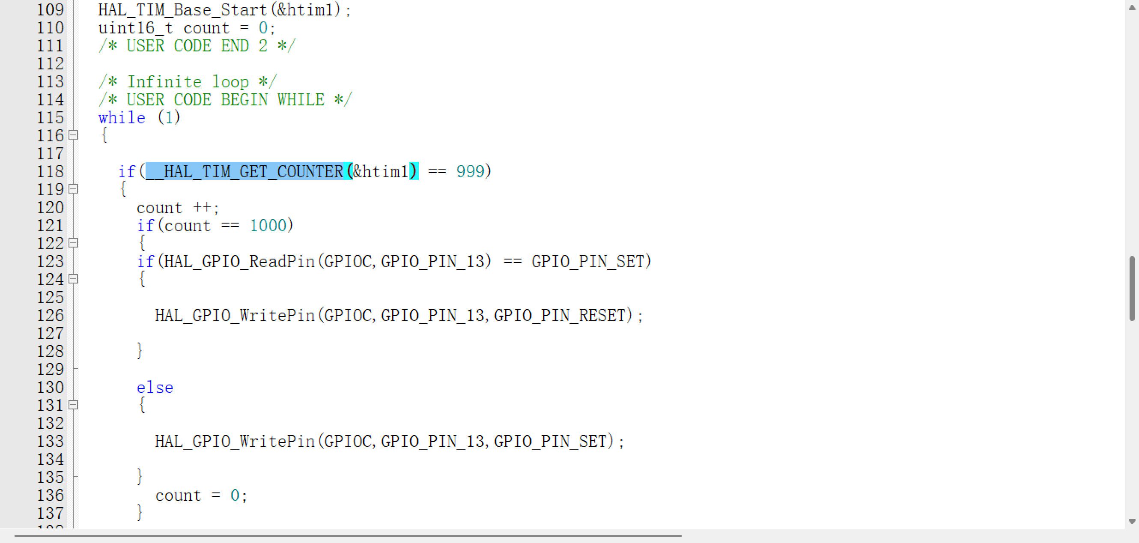Click line number 118 in the gutter
The image size is (1139, 543).
point(50,172)
